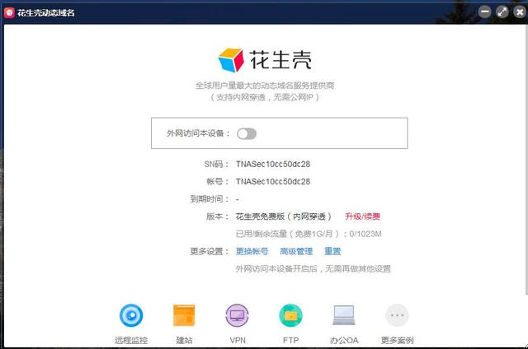Close the 花生壳动态域名 window

[520, 12]
